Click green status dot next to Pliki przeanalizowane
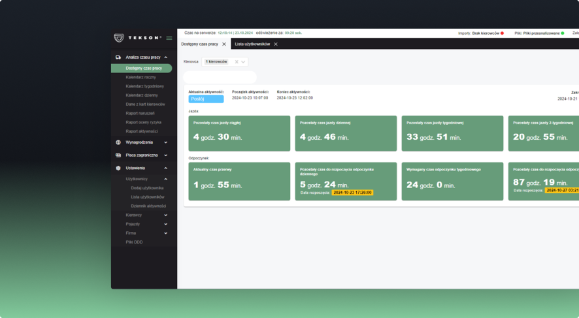 (562, 33)
